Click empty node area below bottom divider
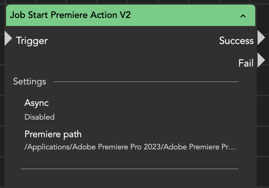Viewport: 269px width, 188px height. 129,179
